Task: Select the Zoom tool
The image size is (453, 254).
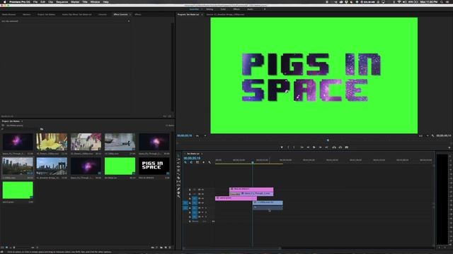Action: [178, 197]
